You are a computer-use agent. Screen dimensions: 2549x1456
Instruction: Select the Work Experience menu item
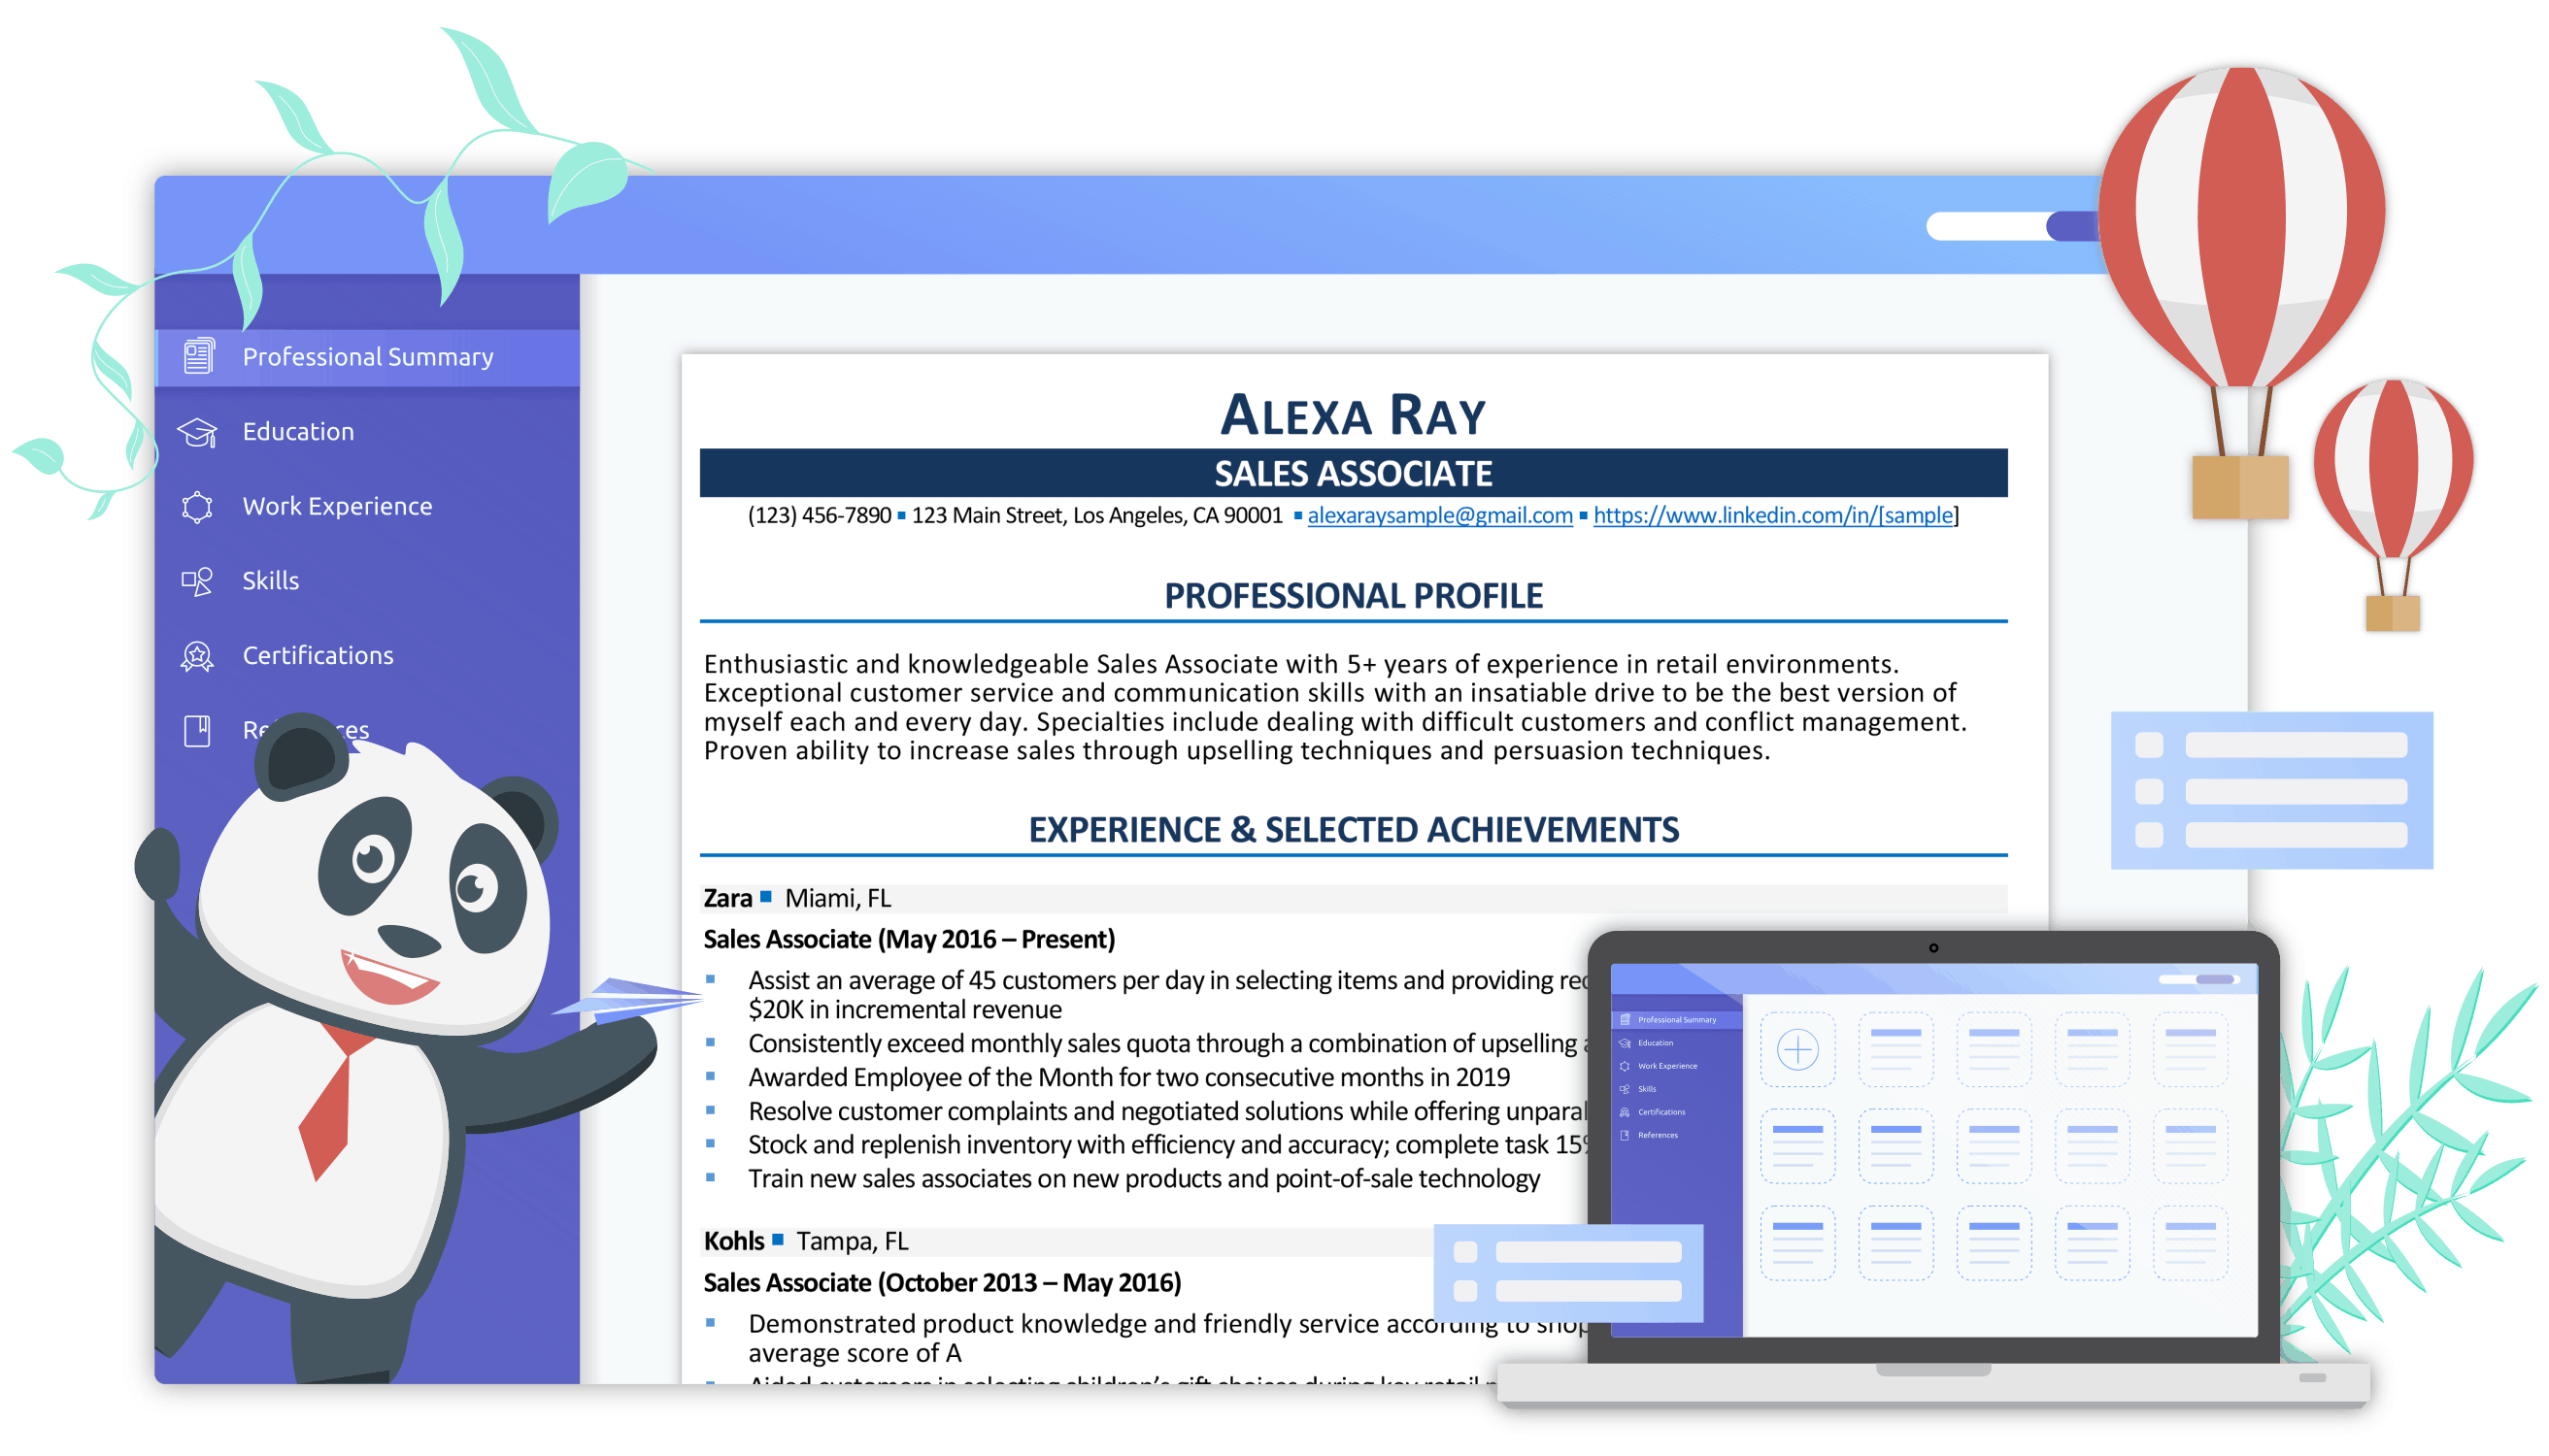point(336,506)
